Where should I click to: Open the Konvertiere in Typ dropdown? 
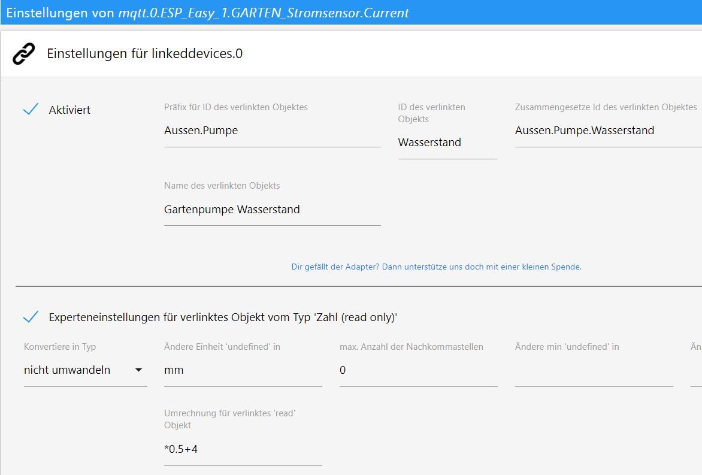85,370
